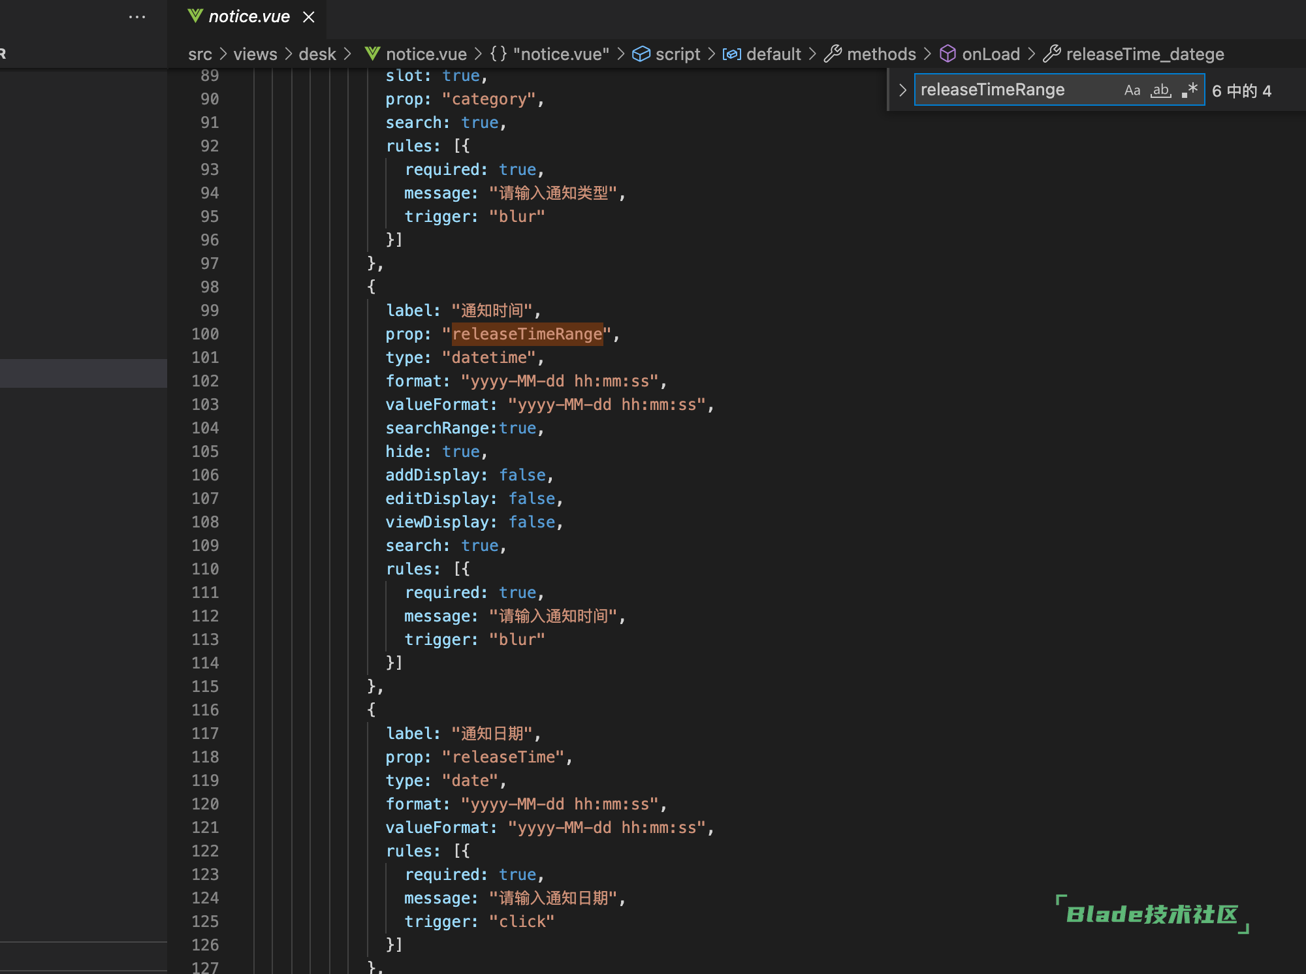
Task: Click the "category" prop on line 90
Action: coord(489,99)
